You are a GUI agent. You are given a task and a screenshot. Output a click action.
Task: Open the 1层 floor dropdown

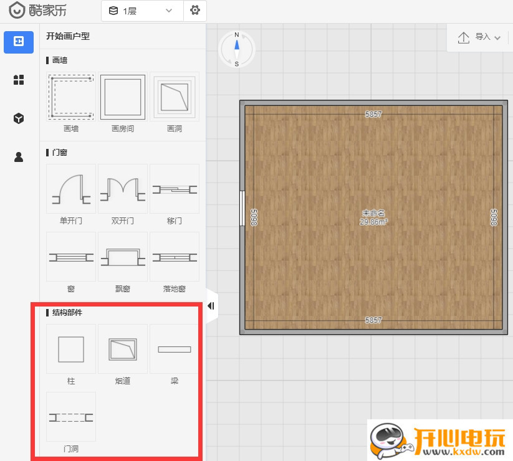tap(142, 11)
